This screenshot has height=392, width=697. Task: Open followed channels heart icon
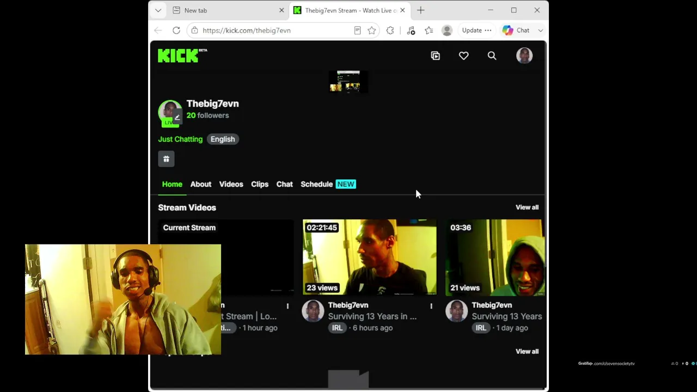463,56
